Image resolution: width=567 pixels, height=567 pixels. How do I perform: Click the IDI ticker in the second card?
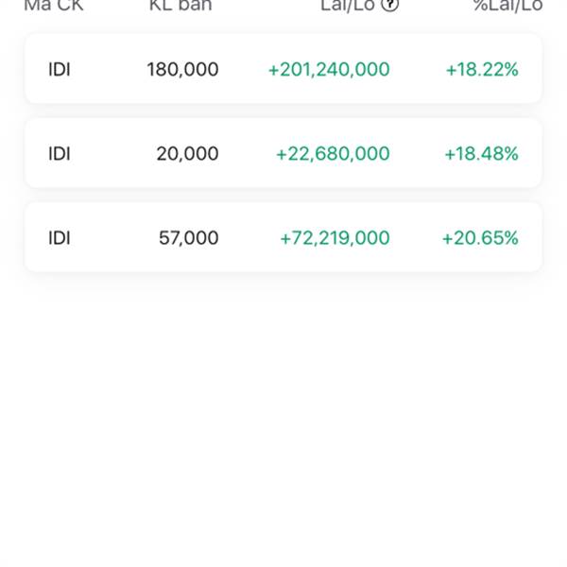(60, 153)
